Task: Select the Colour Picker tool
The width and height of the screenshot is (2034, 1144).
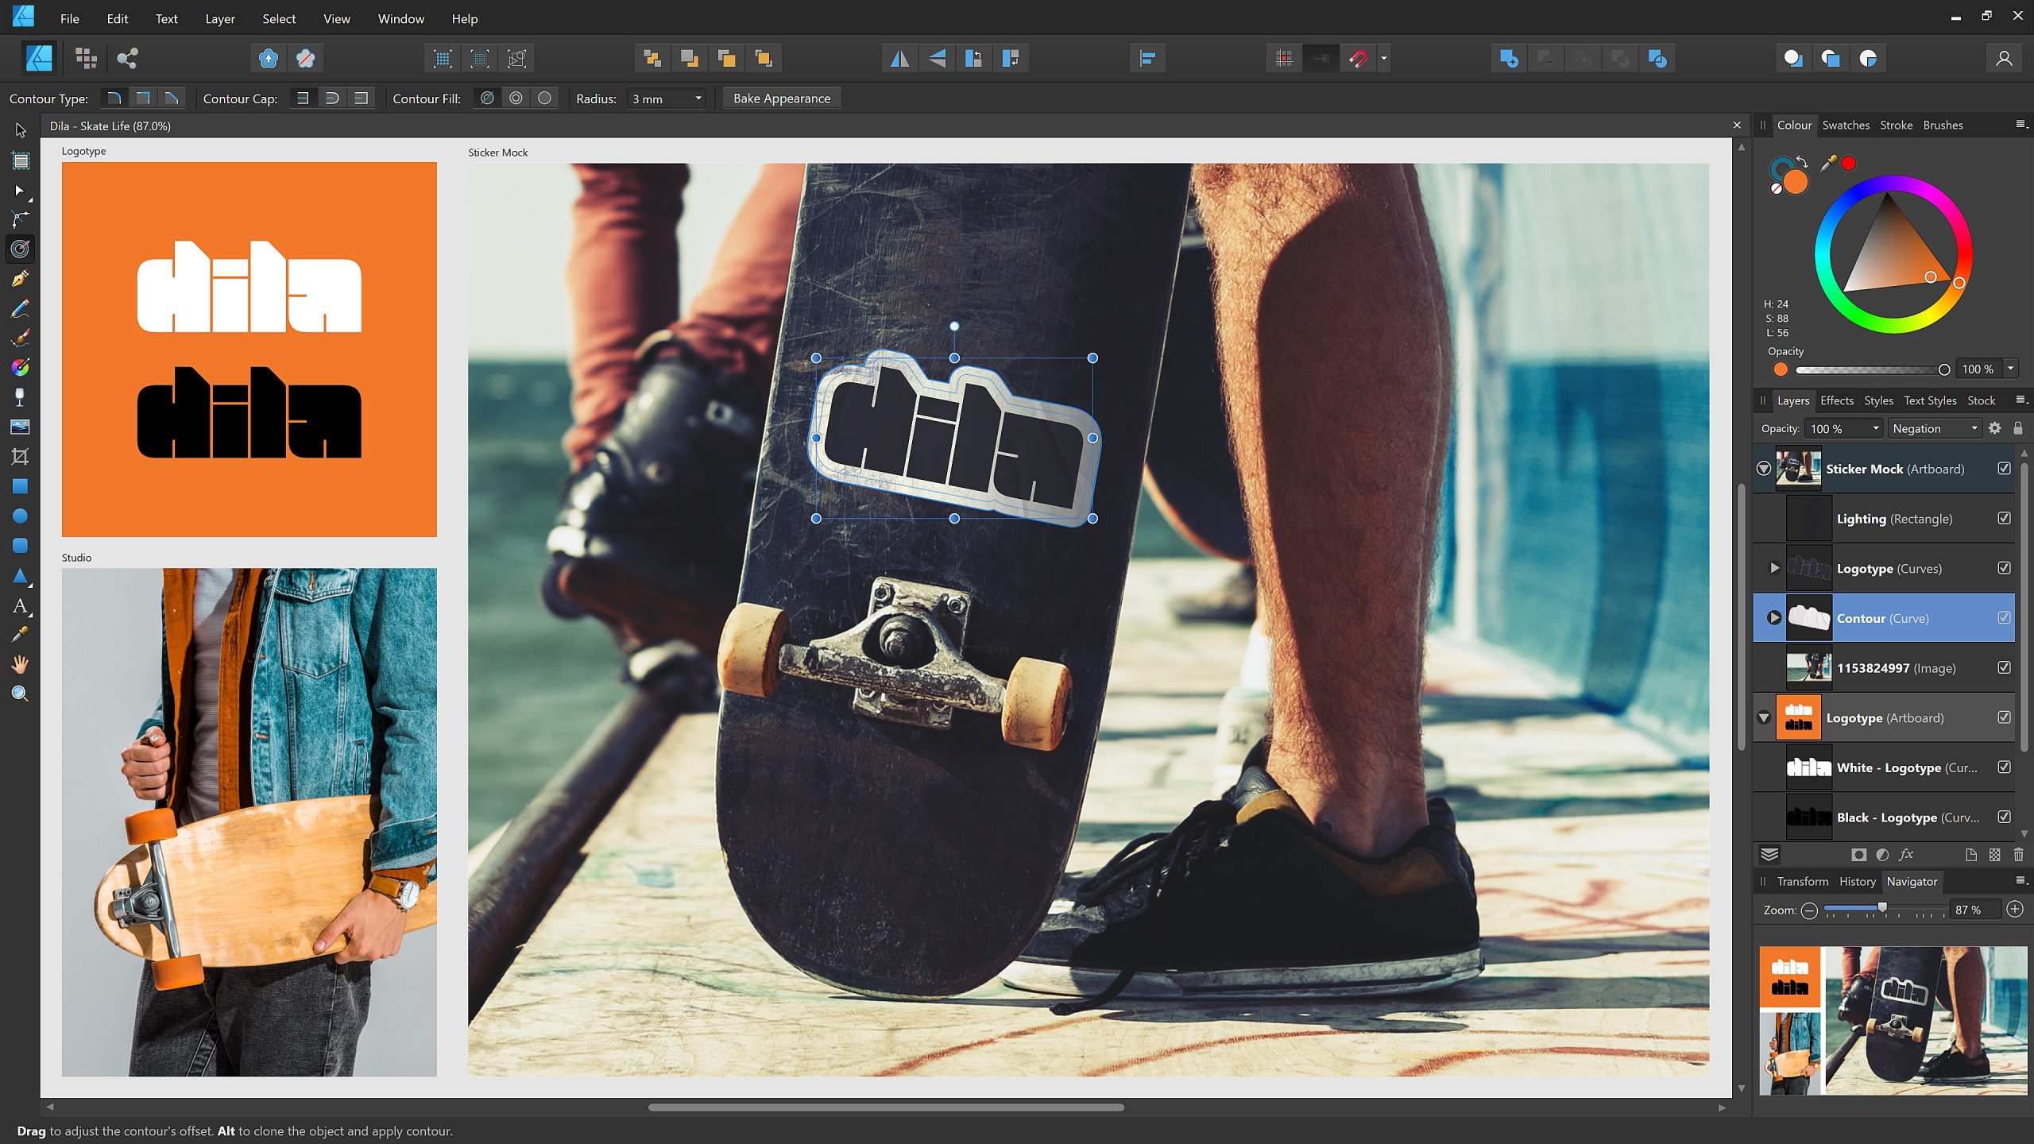Action: pyautogui.click(x=20, y=634)
